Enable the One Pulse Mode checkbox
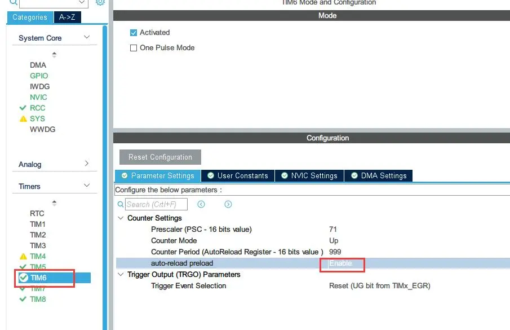Viewport: 510px width, 330px height. (134, 48)
